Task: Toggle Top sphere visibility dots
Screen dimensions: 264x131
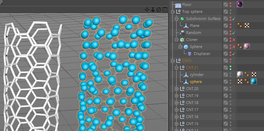Action: tap(231, 12)
